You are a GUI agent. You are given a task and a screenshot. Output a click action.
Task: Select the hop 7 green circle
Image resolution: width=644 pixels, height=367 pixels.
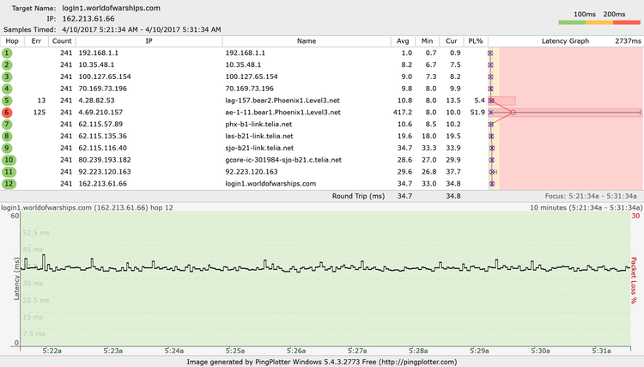[7, 124]
